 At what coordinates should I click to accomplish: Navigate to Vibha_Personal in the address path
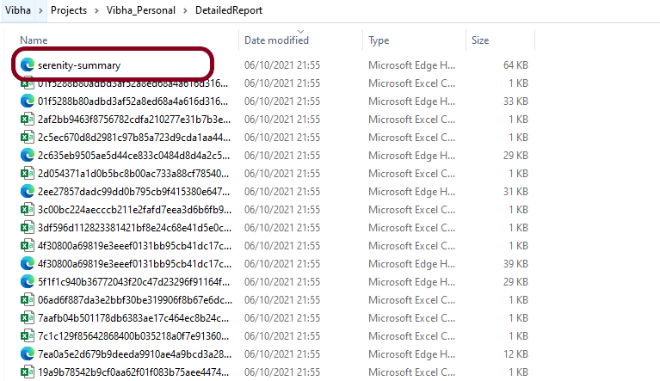click(142, 10)
